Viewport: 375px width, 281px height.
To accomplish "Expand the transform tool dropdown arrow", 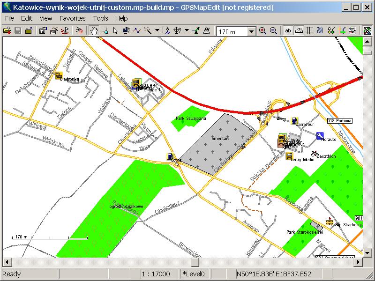I will pos(187,31).
